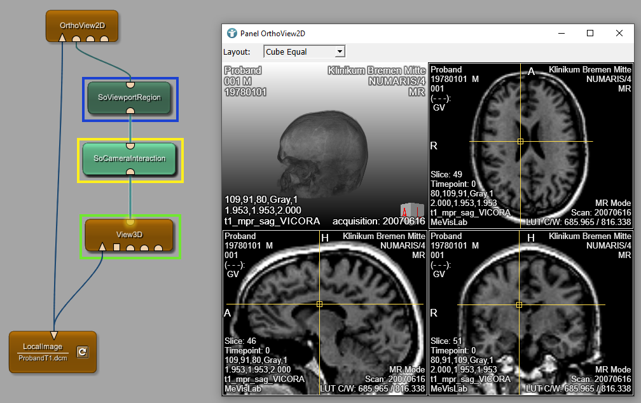Select the SoCameraInteraction module
The width and height of the screenshot is (641, 403).
point(130,158)
